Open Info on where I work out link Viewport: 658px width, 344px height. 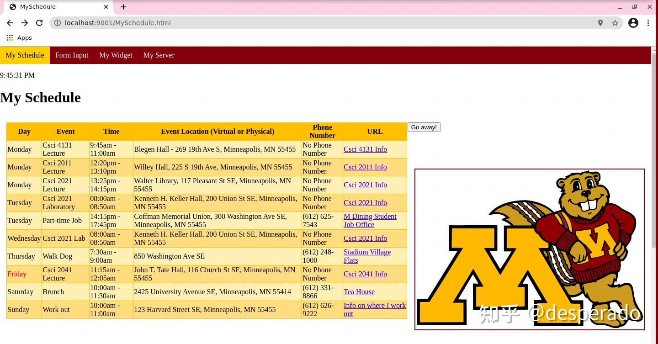tap(375, 310)
